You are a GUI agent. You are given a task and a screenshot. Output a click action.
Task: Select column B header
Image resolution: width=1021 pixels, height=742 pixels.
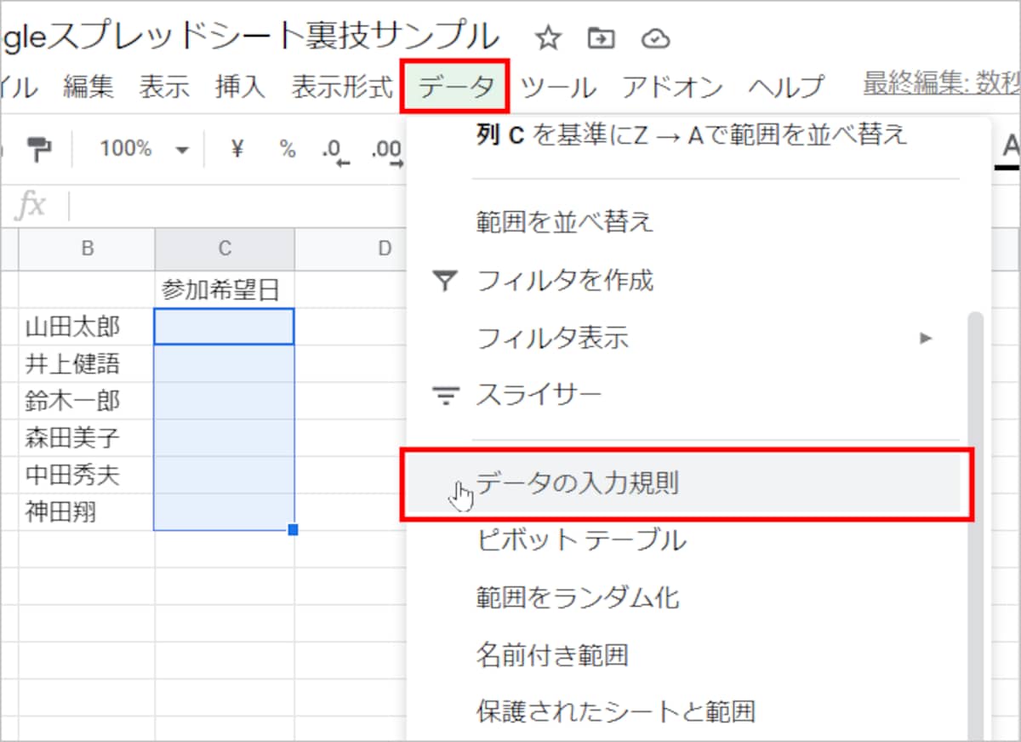pos(87,248)
